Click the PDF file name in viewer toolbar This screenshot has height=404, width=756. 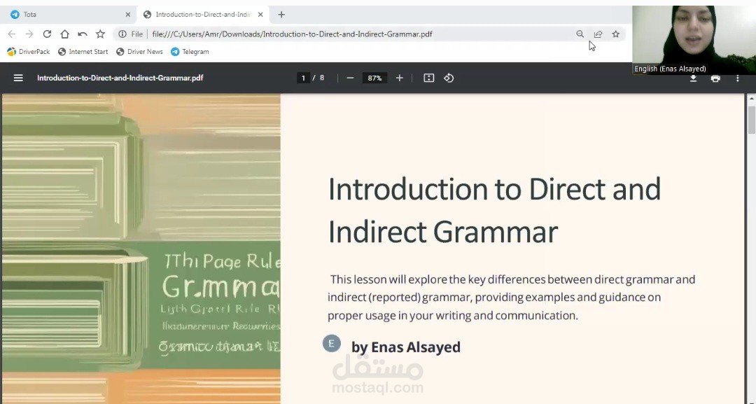click(x=120, y=78)
